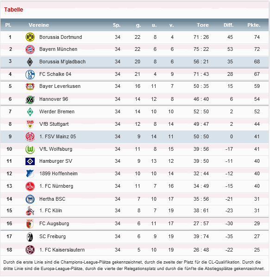Click the 1. FC Köln goat logo
The image size is (270, 277).
[30, 211]
